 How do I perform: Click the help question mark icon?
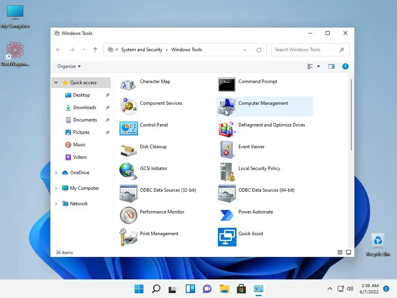(x=345, y=66)
